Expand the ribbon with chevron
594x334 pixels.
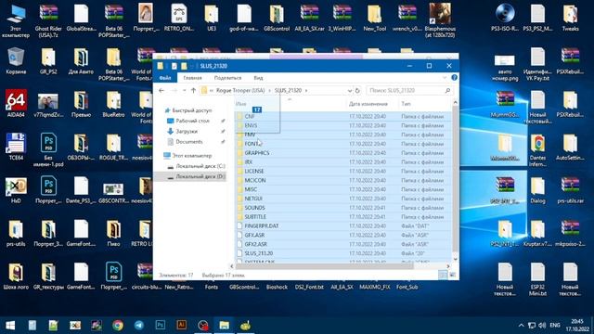445,78
